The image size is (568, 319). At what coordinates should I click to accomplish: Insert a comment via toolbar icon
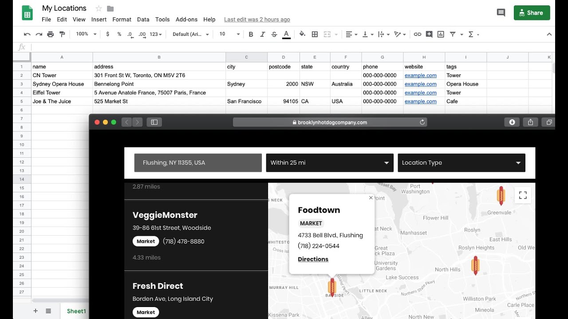coord(429,34)
